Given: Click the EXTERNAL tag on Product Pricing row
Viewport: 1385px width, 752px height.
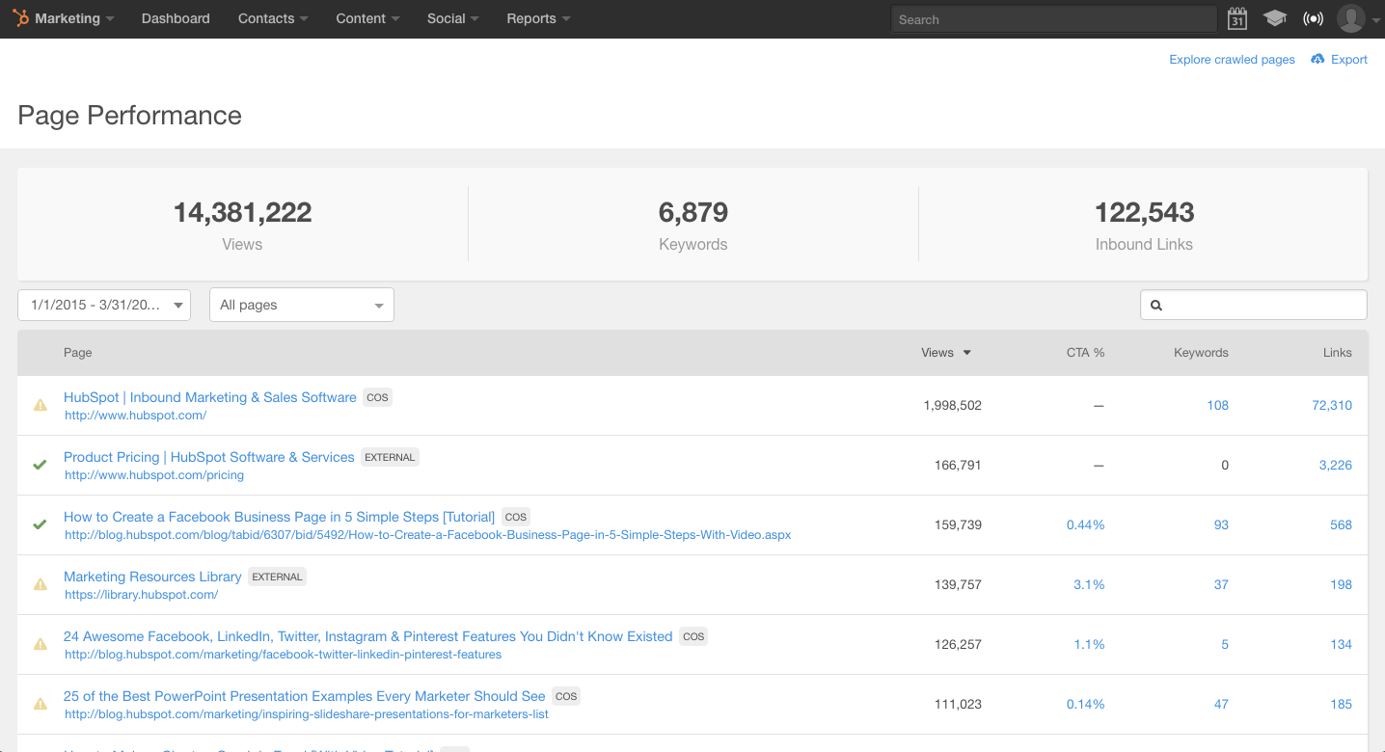Looking at the screenshot, I should pos(390,457).
